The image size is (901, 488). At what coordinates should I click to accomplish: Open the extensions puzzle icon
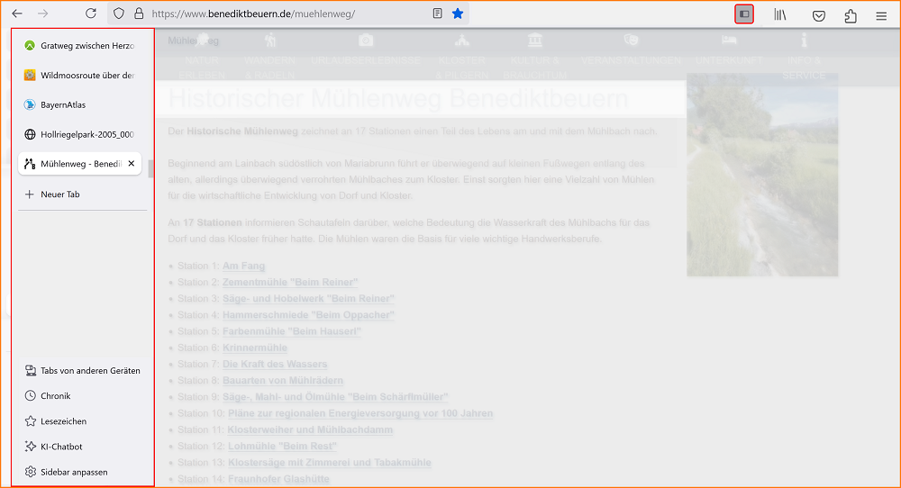click(x=851, y=15)
